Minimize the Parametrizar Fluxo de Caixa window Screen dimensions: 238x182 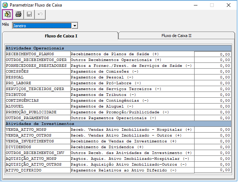(196, 5)
